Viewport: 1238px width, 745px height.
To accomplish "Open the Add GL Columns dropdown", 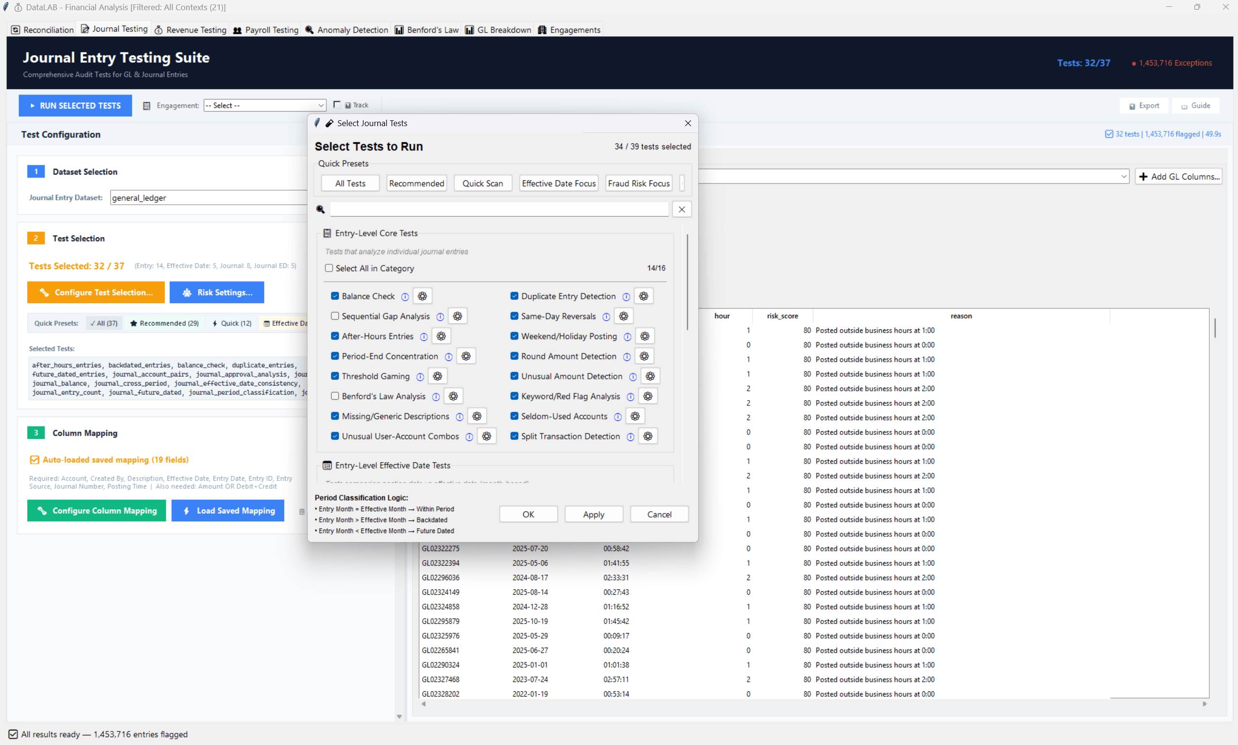I will tap(1179, 176).
